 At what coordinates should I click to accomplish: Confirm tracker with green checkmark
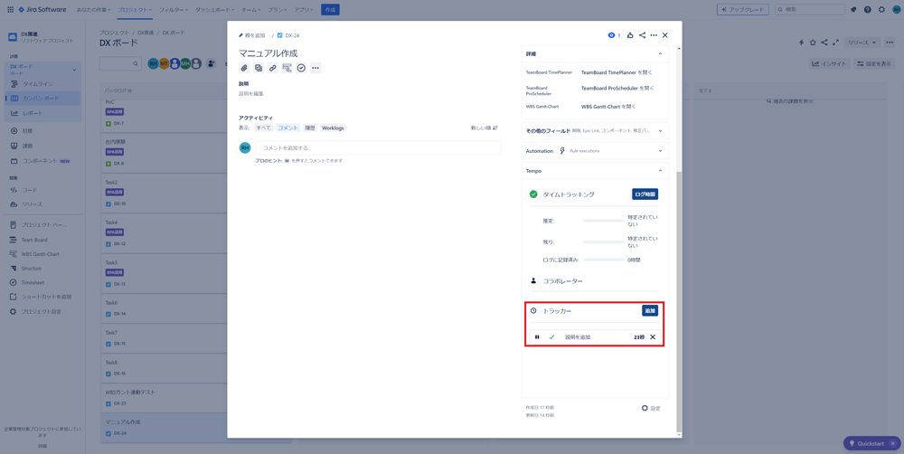point(551,337)
